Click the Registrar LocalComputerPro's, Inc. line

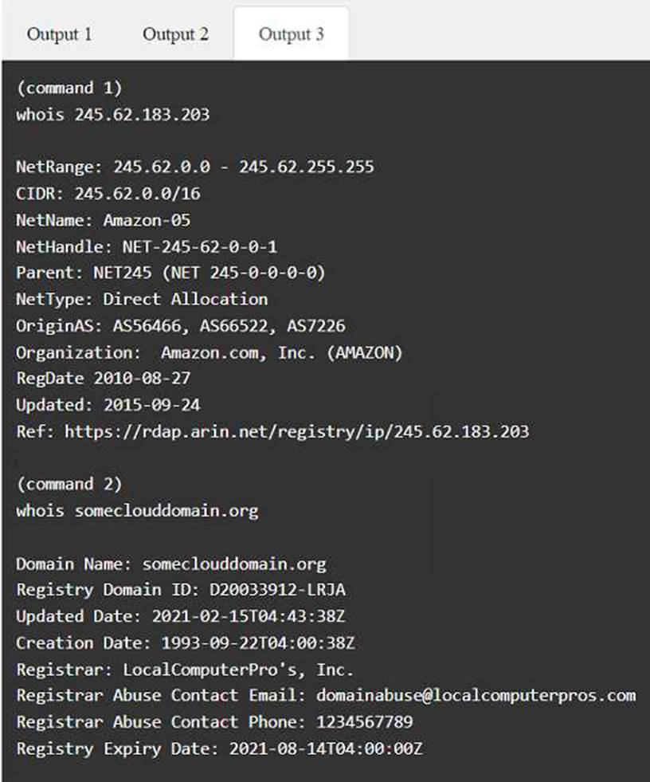185,670
